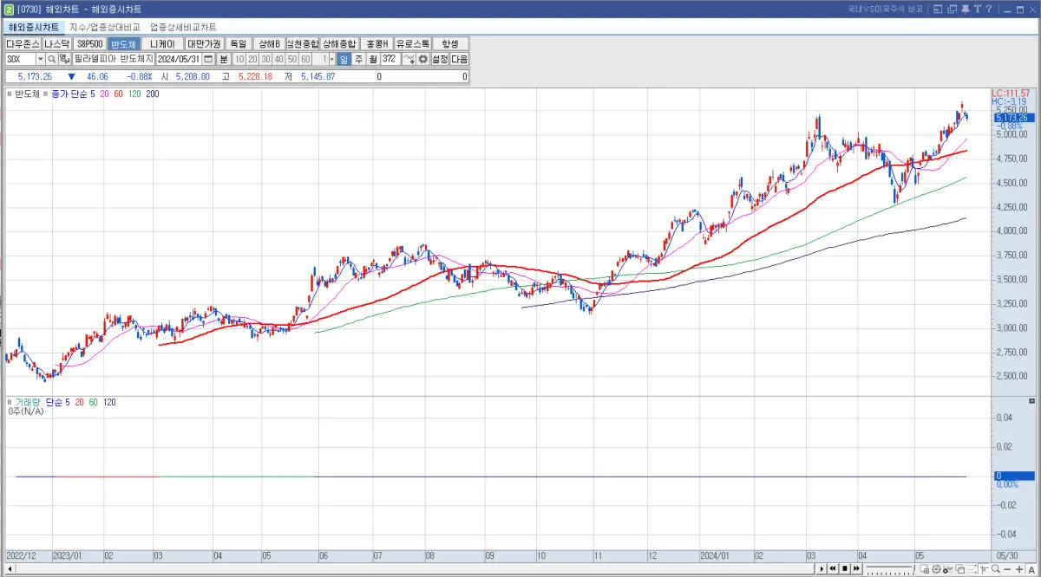This screenshot has height=577, width=1041.
Task: Click the pin window icon in the title bar
Action: (965, 9)
